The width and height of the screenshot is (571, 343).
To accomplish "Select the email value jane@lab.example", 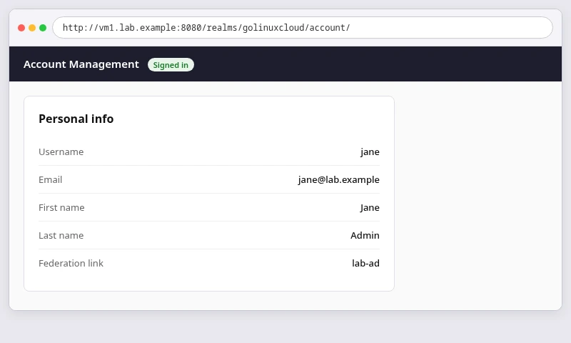I will click(338, 179).
